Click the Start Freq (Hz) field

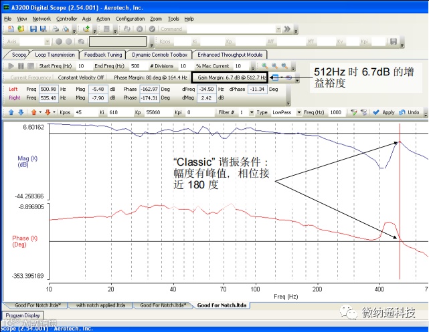click(84, 66)
